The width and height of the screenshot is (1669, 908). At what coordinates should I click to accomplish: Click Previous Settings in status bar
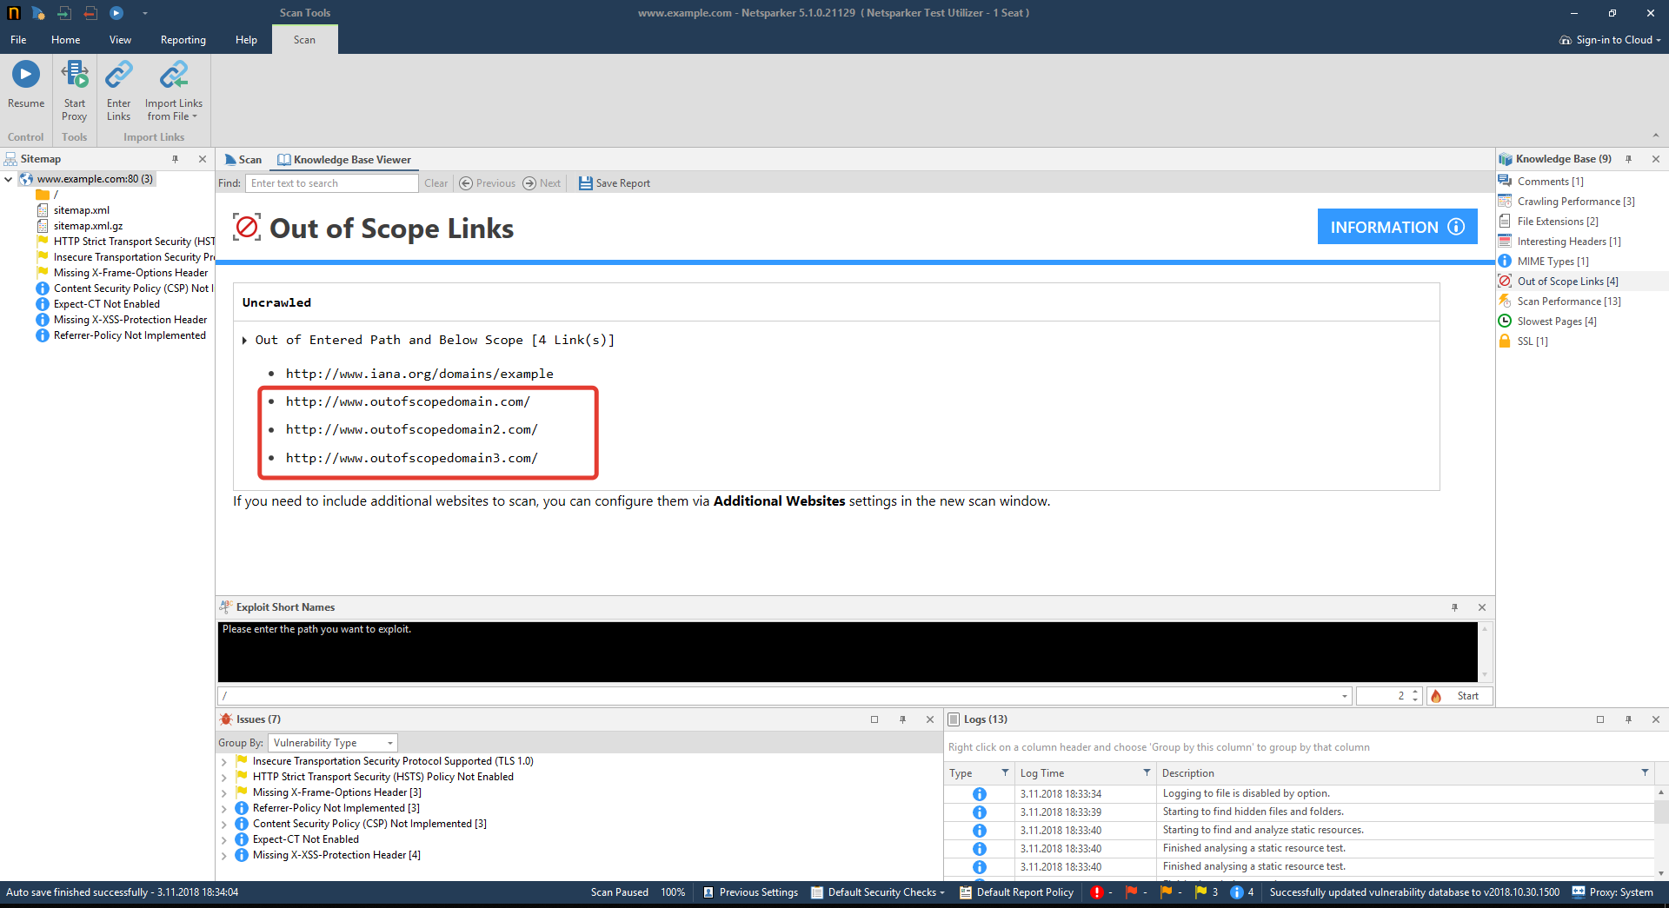tap(750, 892)
